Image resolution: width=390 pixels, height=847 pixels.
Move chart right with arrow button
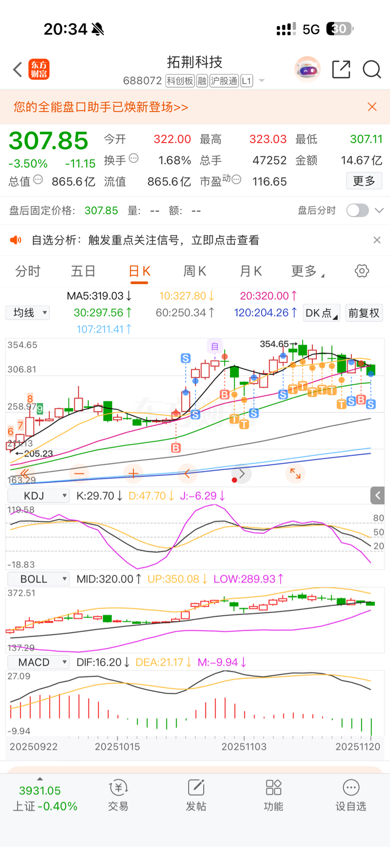tap(242, 473)
